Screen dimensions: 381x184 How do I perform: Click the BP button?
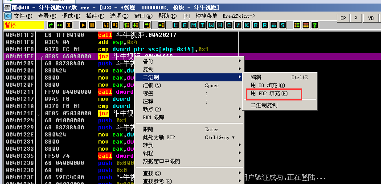coord(343,18)
